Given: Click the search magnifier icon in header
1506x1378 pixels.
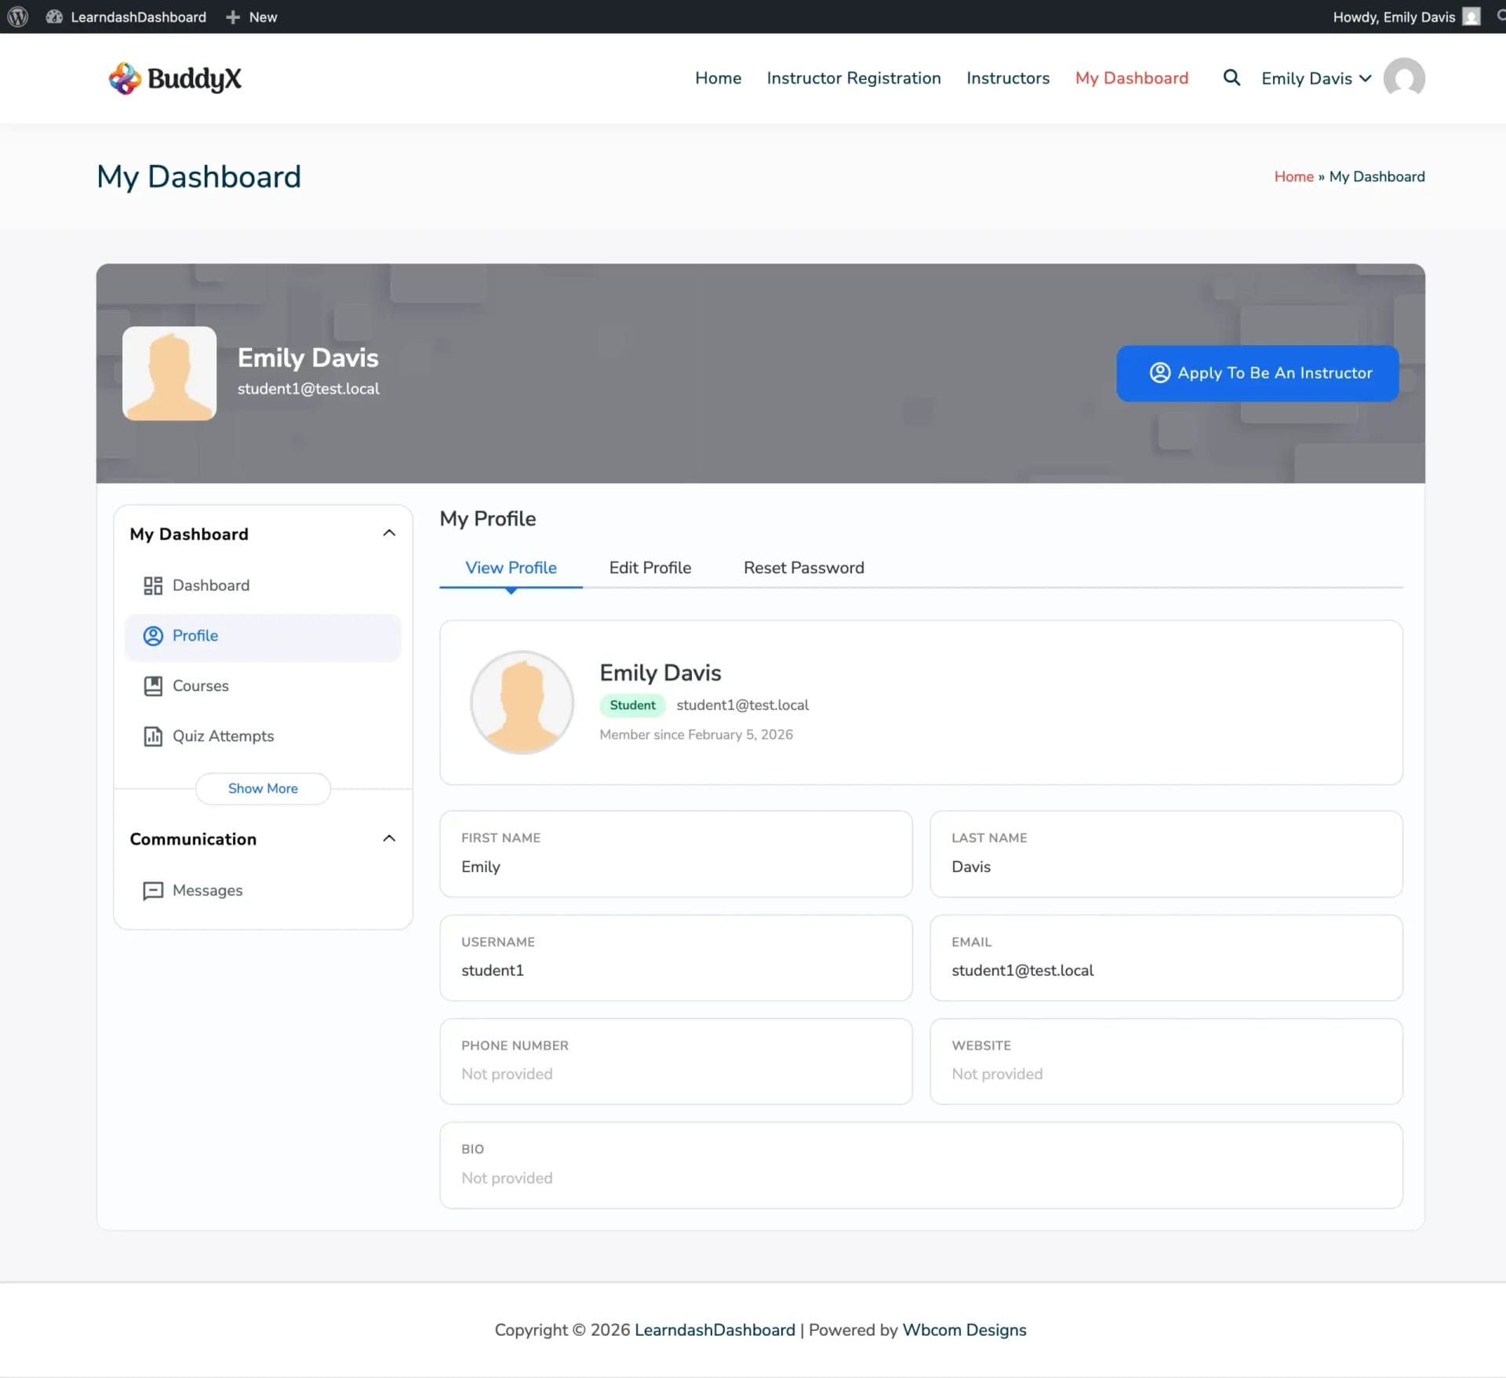Looking at the screenshot, I should coord(1231,78).
